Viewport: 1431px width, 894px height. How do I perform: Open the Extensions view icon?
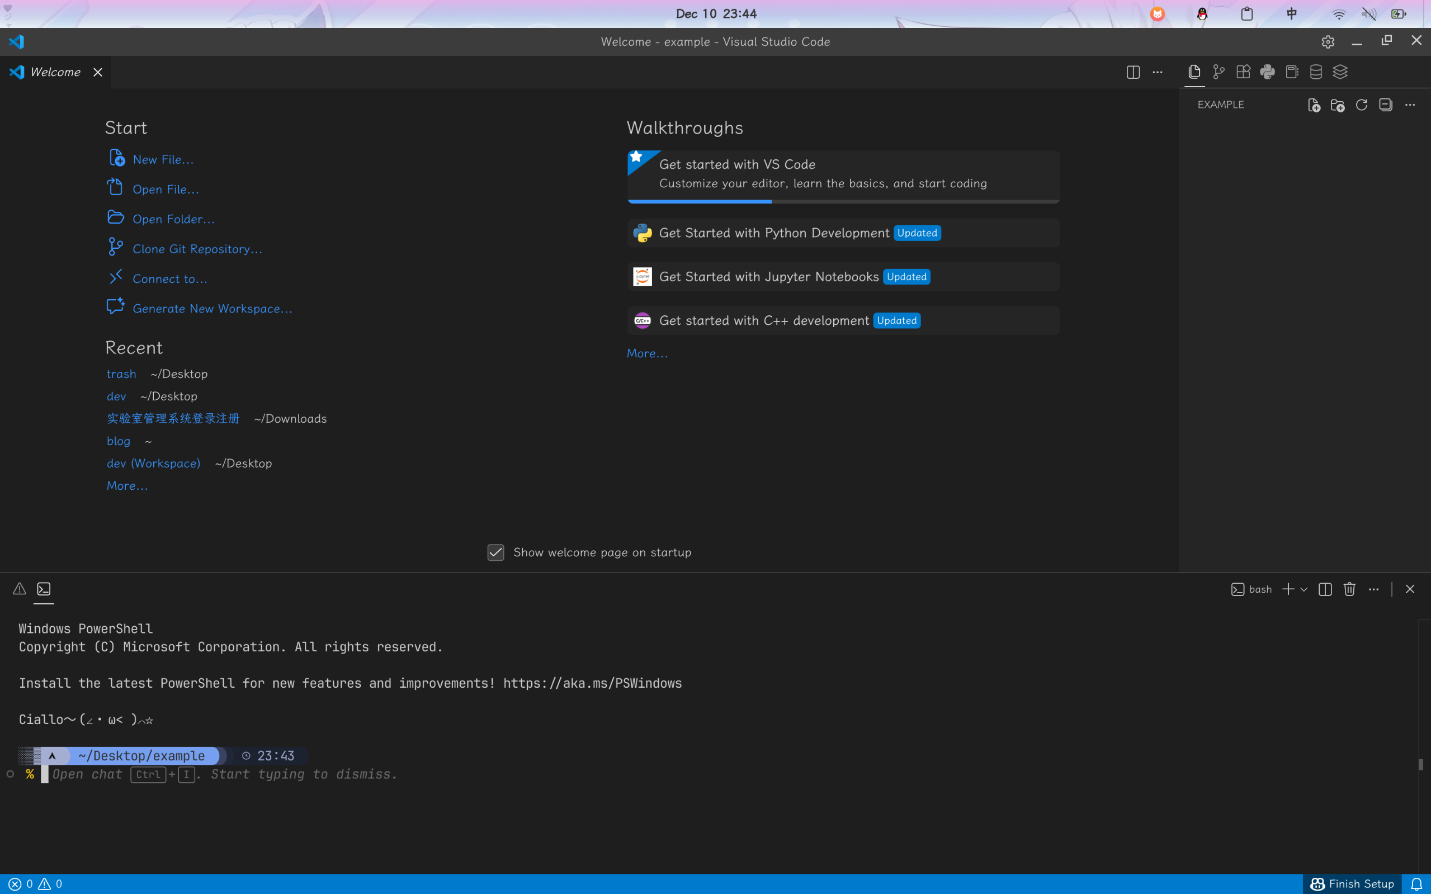[1243, 72]
